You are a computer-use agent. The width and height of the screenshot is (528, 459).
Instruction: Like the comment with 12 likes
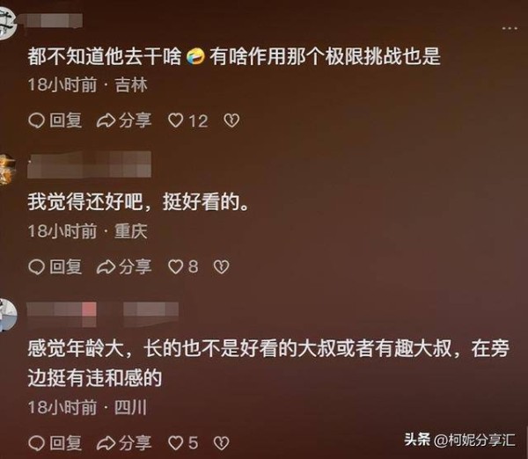pyautogui.click(x=188, y=120)
